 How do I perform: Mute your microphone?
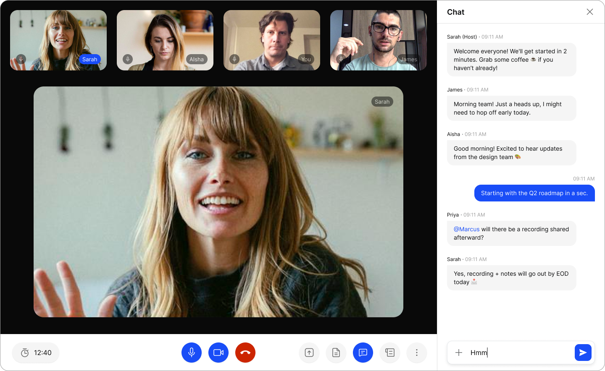tap(192, 353)
